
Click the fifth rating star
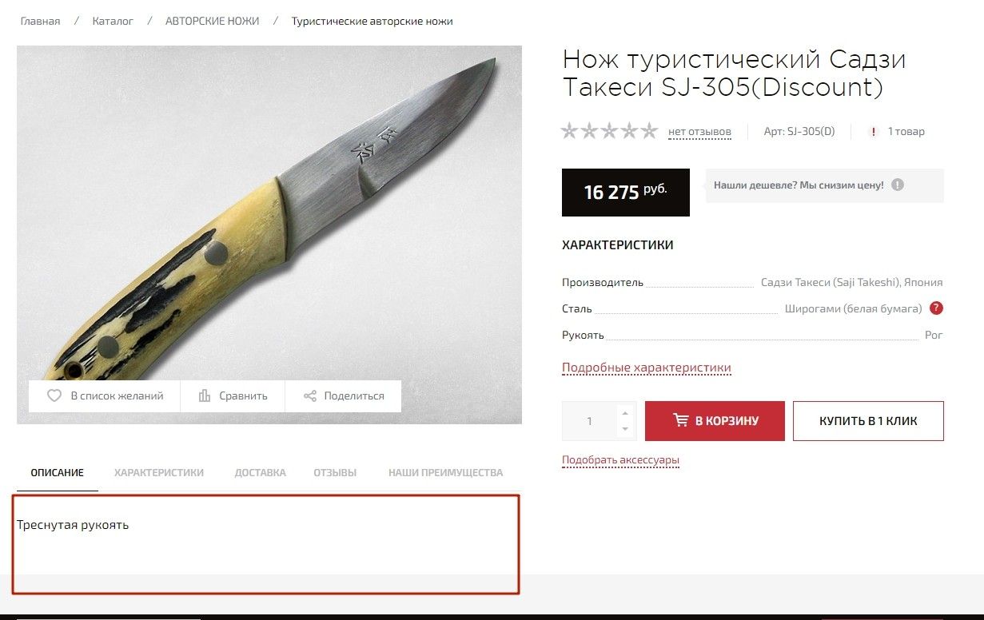(x=649, y=130)
